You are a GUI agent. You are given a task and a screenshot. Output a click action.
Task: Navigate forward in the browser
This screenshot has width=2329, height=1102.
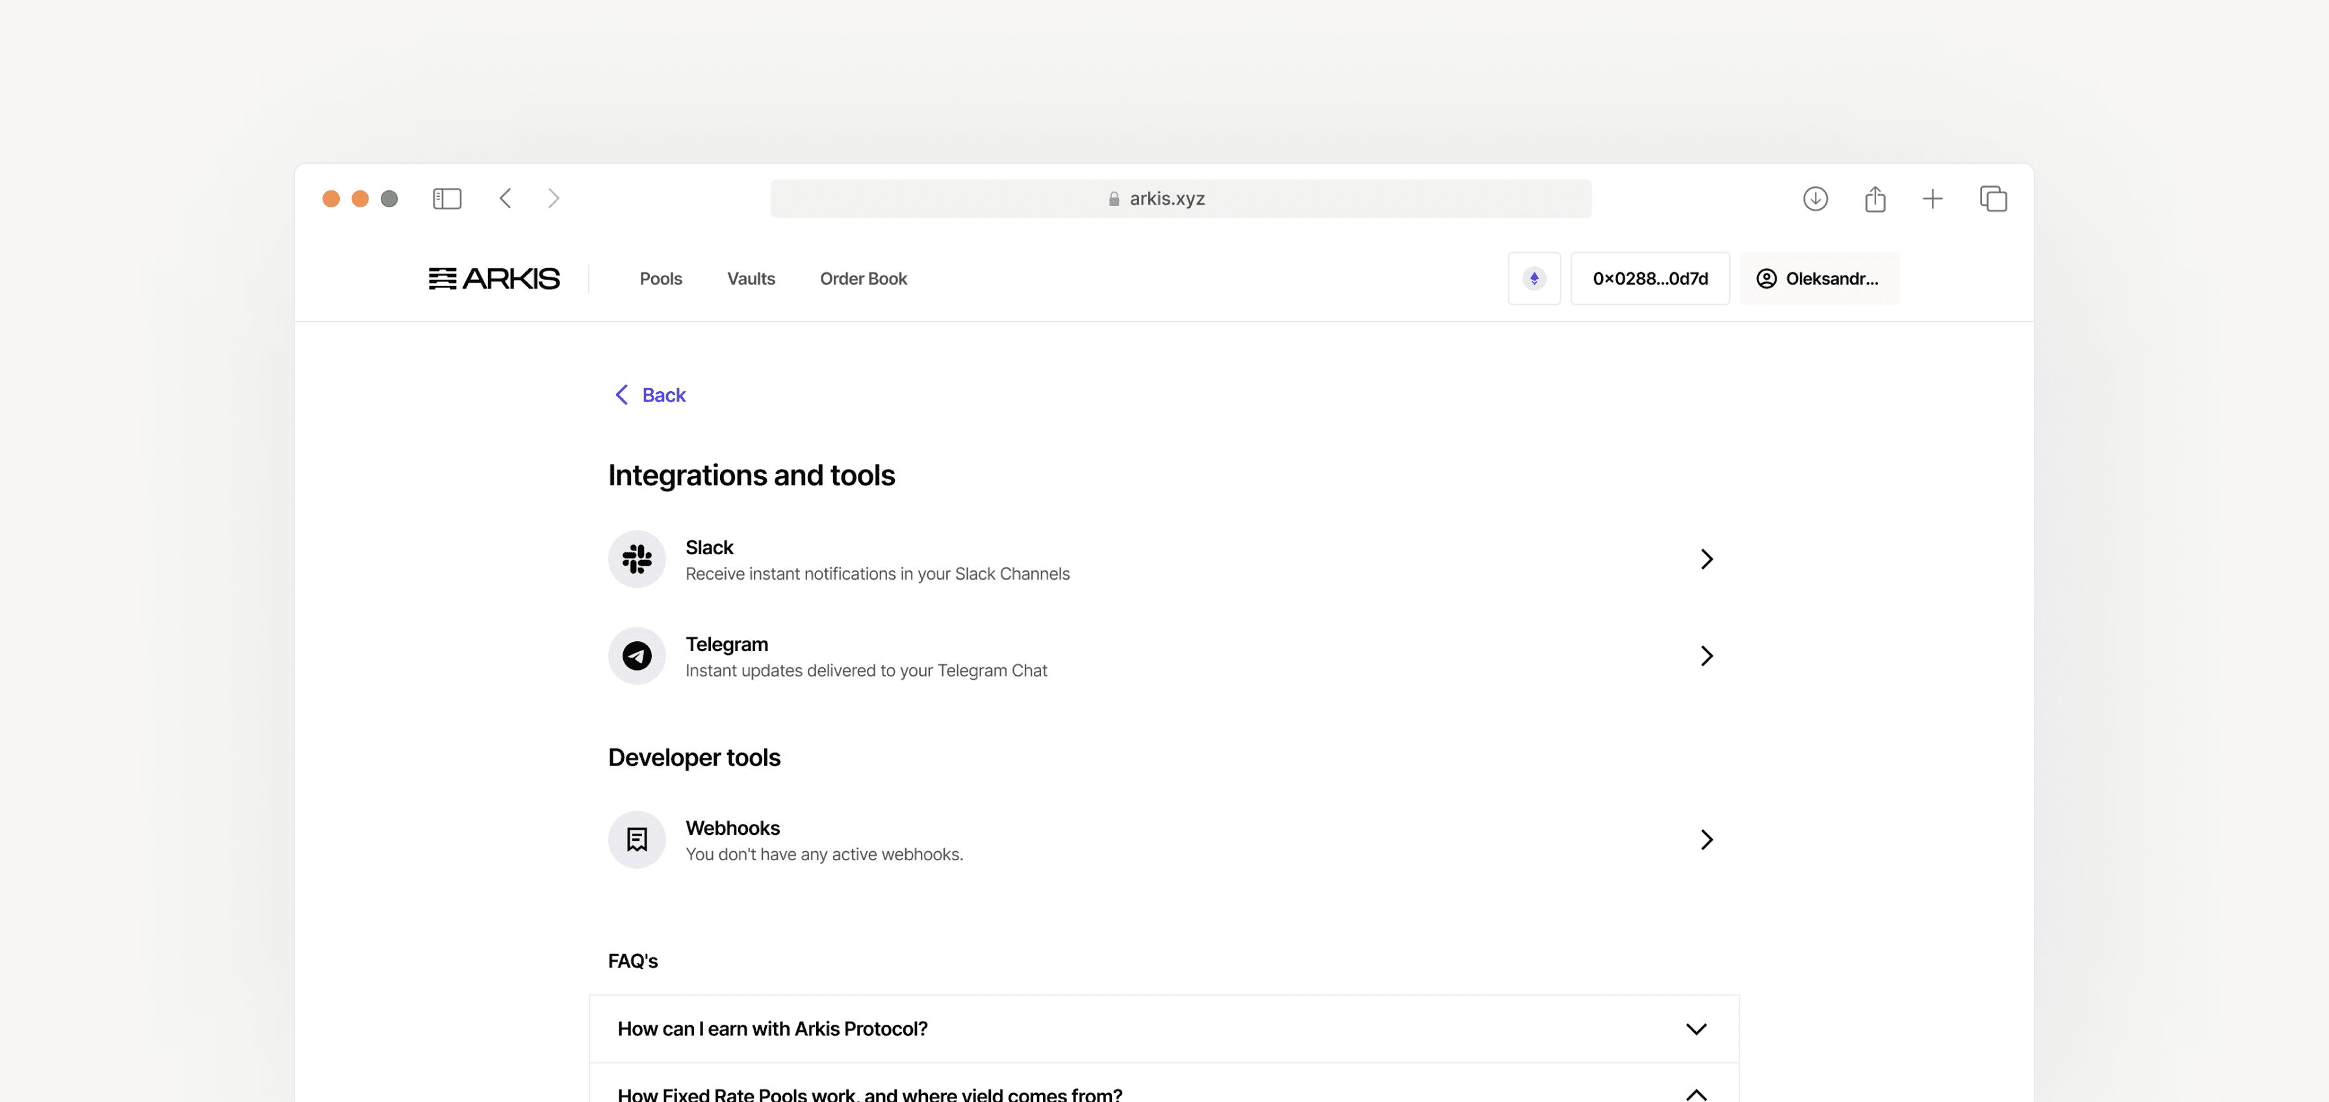554,199
